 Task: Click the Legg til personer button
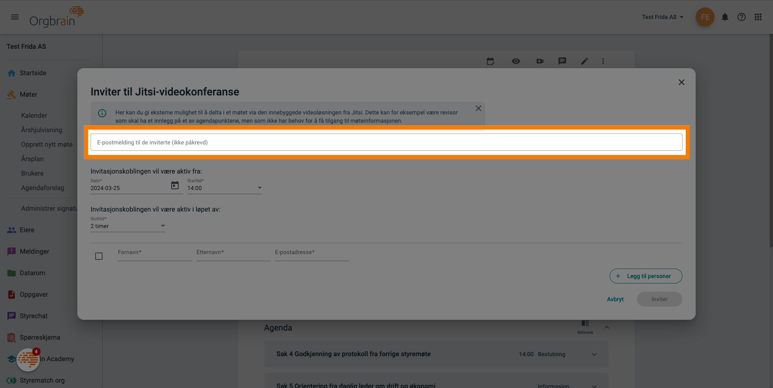coord(646,276)
